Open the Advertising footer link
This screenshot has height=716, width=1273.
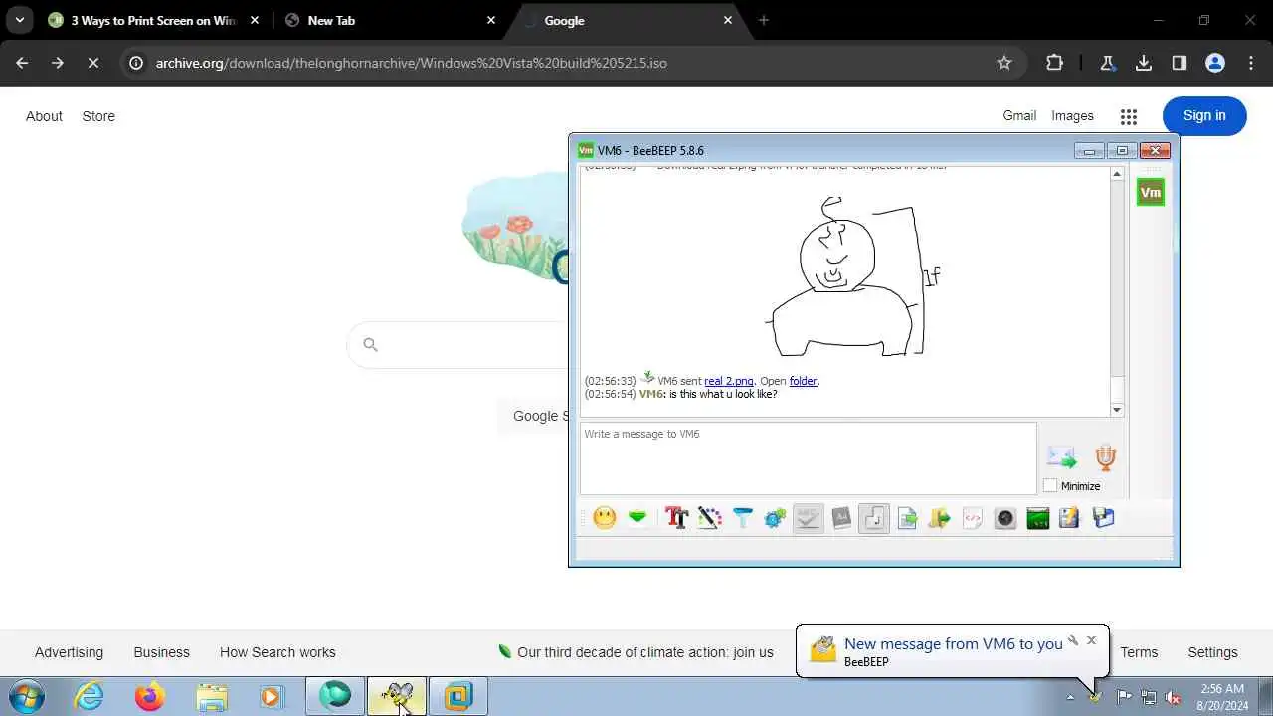tap(69, 652)
